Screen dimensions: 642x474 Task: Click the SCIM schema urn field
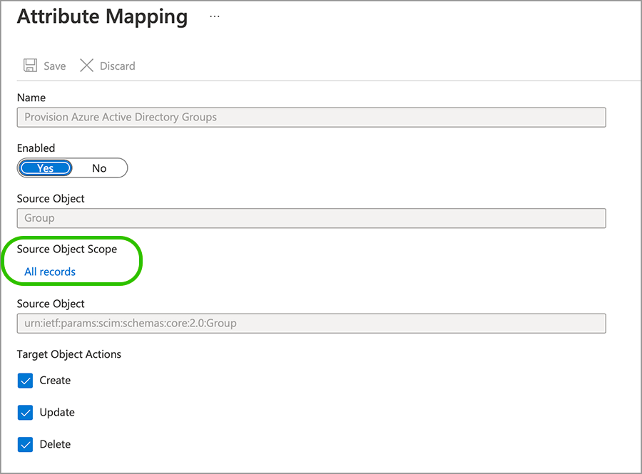(x=311, y=324)
